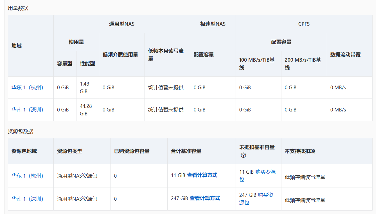The height and width of the screenshot is (217, 379).
Task: Click 查看计算方式 next to 11 GiB
Action: point(202,175)
